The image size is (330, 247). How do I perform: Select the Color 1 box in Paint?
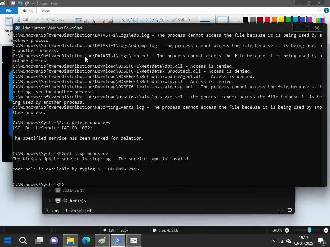(x=222, y=20)
